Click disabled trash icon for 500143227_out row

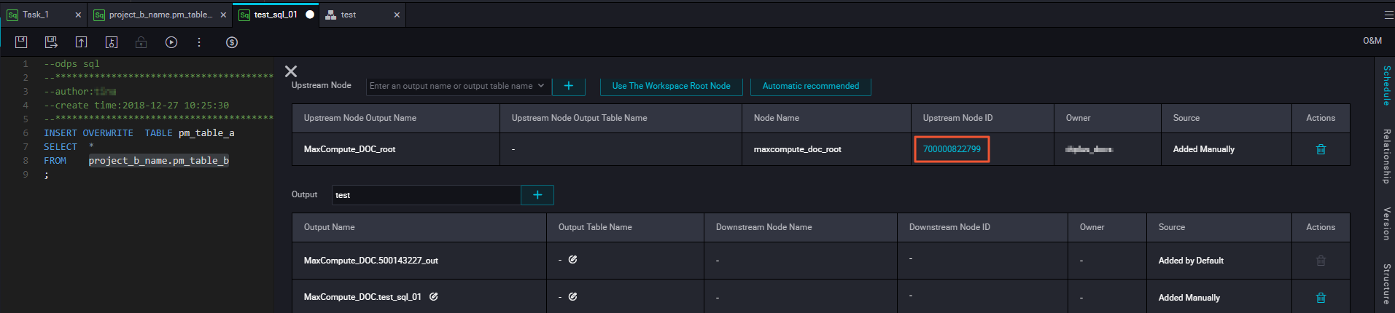(1321, 261)
